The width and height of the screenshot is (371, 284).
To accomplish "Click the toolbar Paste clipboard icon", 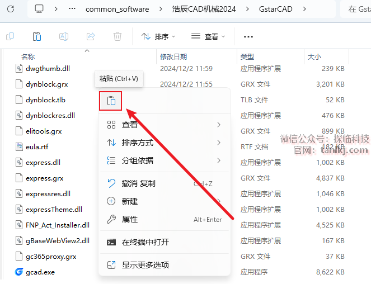I will tap(37, 36).
